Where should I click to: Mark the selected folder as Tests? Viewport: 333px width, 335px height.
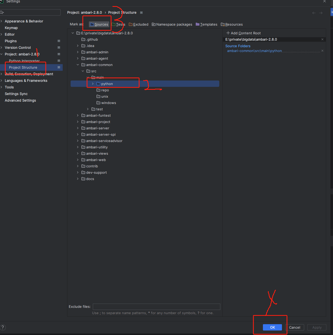[118, 24]
